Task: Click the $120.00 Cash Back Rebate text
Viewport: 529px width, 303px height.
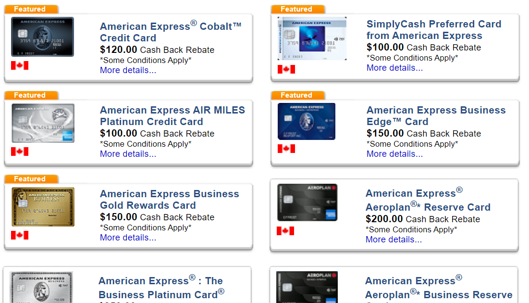Action: coord(157,50)
